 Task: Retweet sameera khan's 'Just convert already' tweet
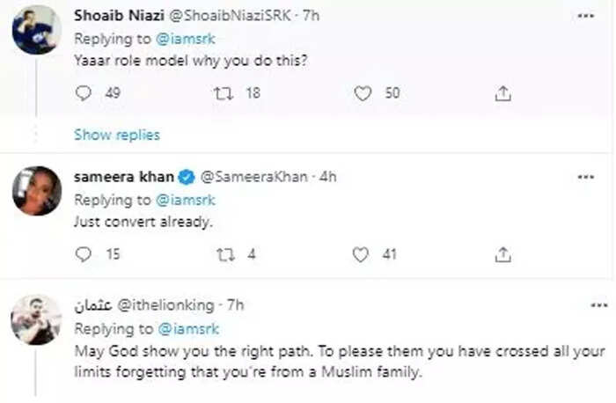225,254
